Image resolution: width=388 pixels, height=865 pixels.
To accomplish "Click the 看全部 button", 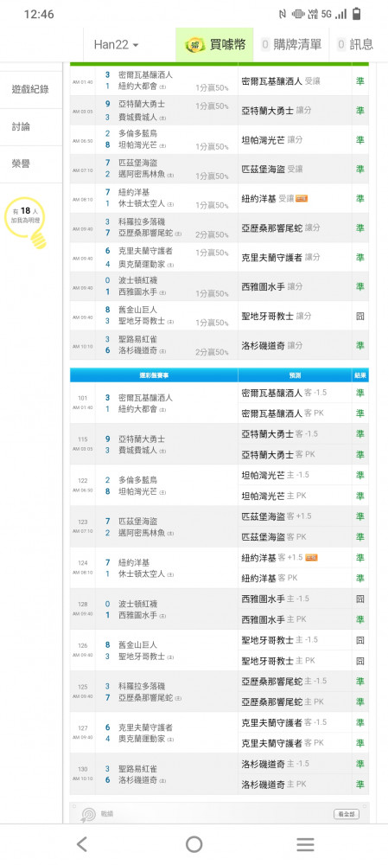I will coord(347,814).
